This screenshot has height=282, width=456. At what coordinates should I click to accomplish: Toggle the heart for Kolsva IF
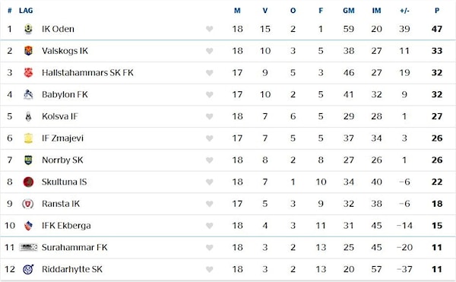click(210, 116)
